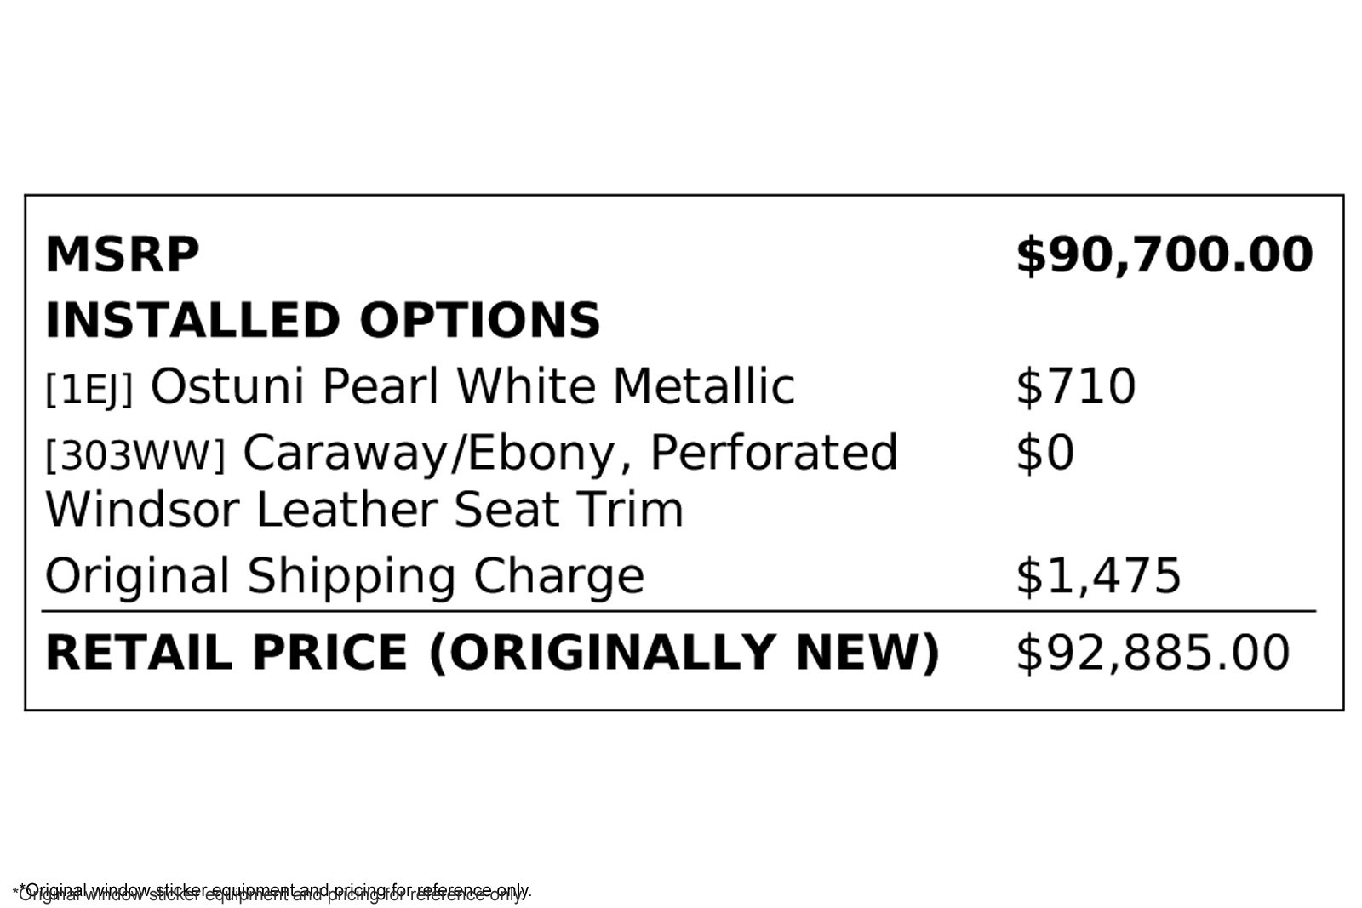Click the (ORIGINALLY NEW) parenthetical
The width and height of the screenshot is (1362, 908).
tap(684, 652)
